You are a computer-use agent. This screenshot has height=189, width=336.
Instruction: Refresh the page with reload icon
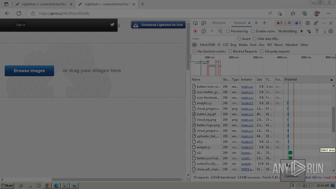point(19,13)
